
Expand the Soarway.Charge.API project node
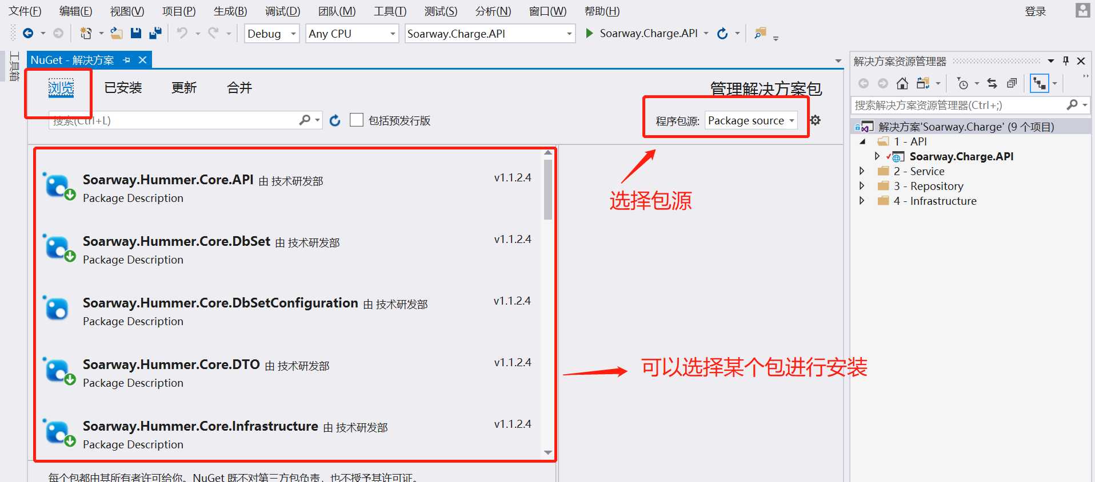pos(877,156)
